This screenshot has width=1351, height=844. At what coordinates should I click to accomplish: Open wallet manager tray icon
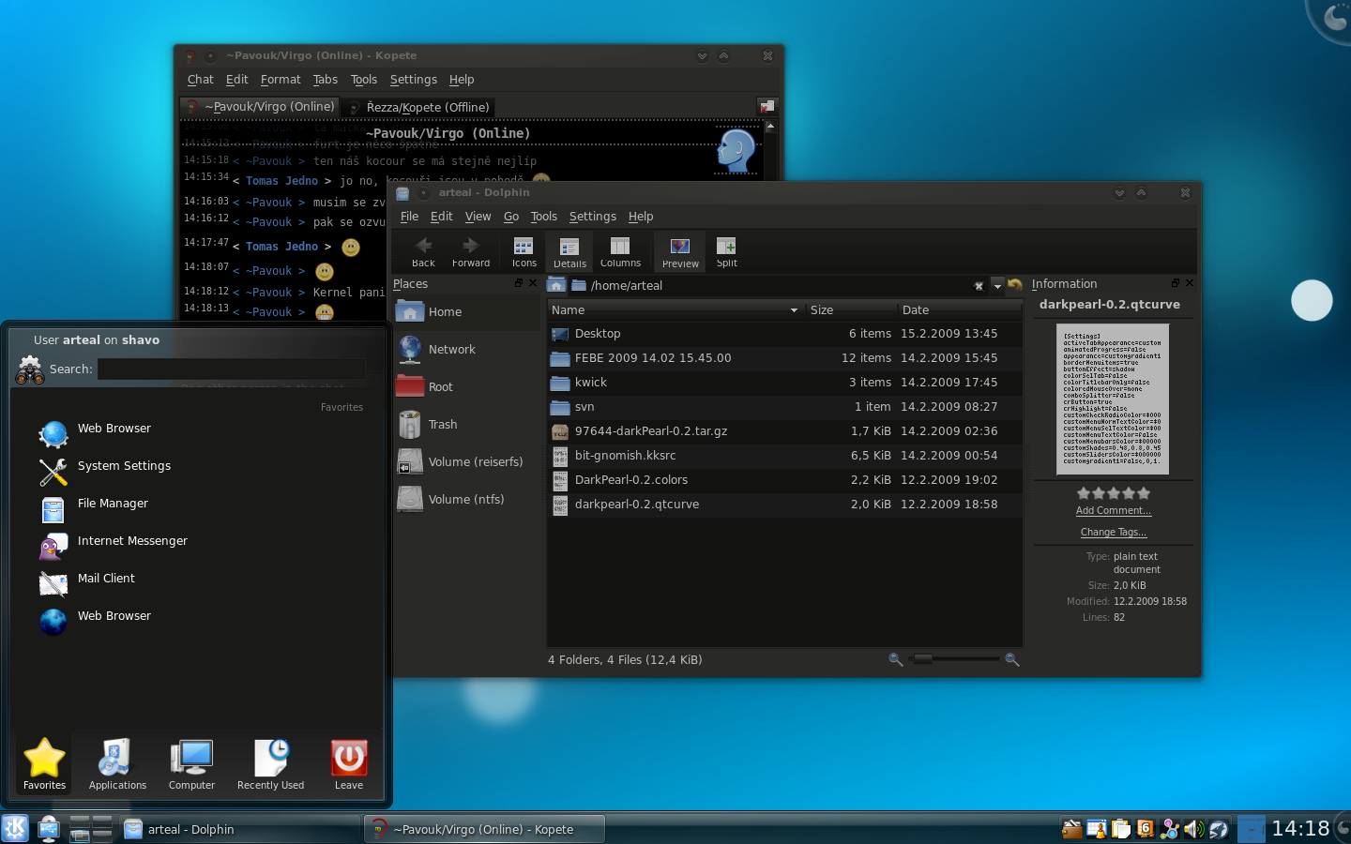pos(1071,829)
